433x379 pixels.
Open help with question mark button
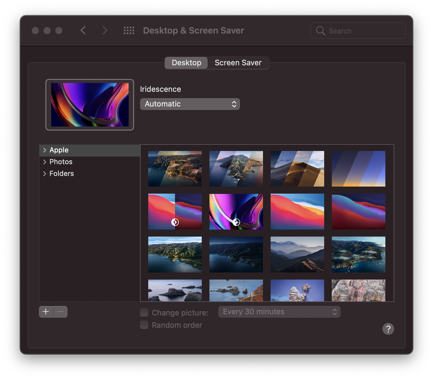tap(388, 329)
